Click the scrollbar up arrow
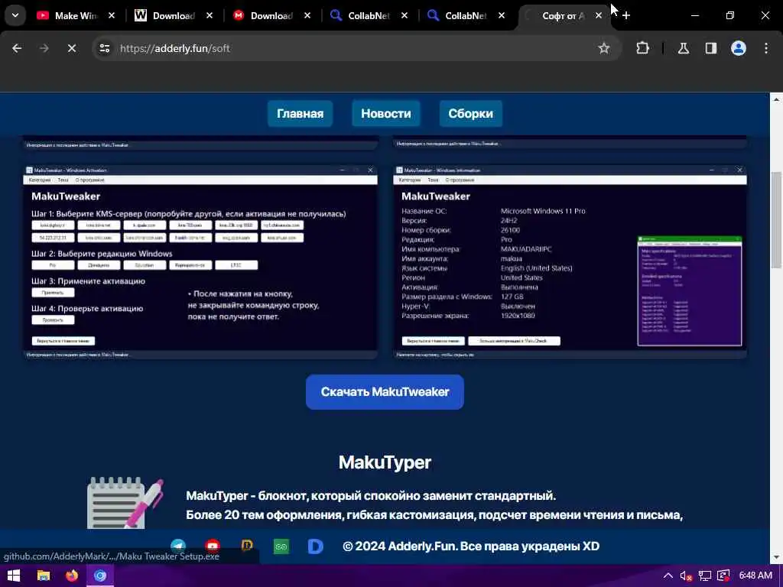783x587 pixels. 776,99
